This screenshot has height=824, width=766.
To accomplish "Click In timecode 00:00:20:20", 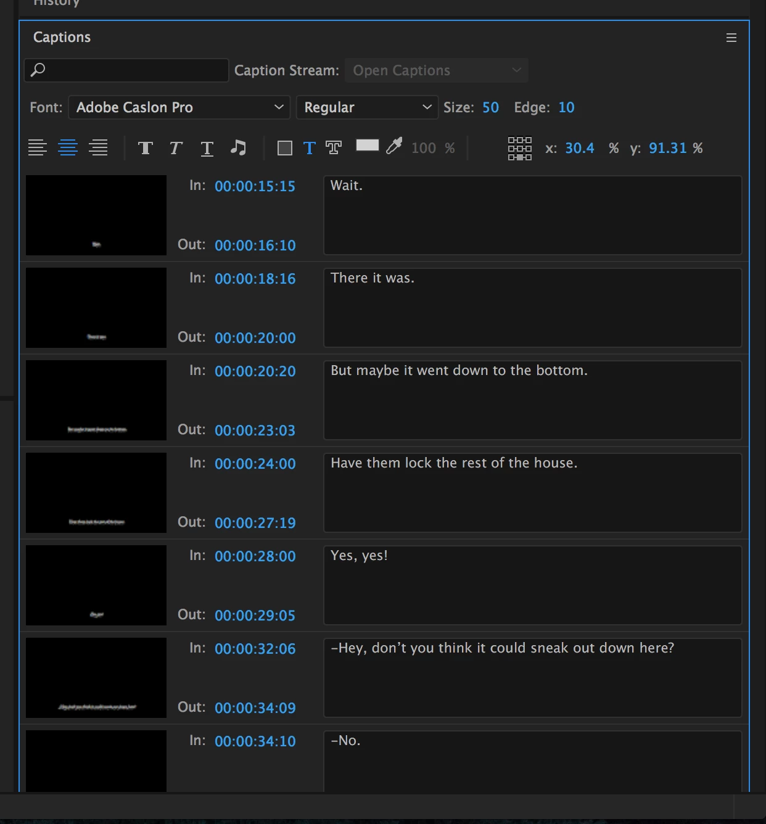I will pos(255,371).
